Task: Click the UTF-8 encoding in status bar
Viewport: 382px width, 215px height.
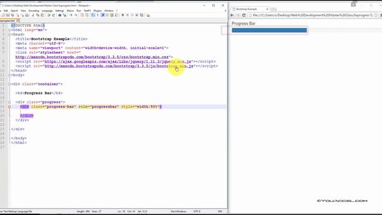Action: tap(197, 211)
